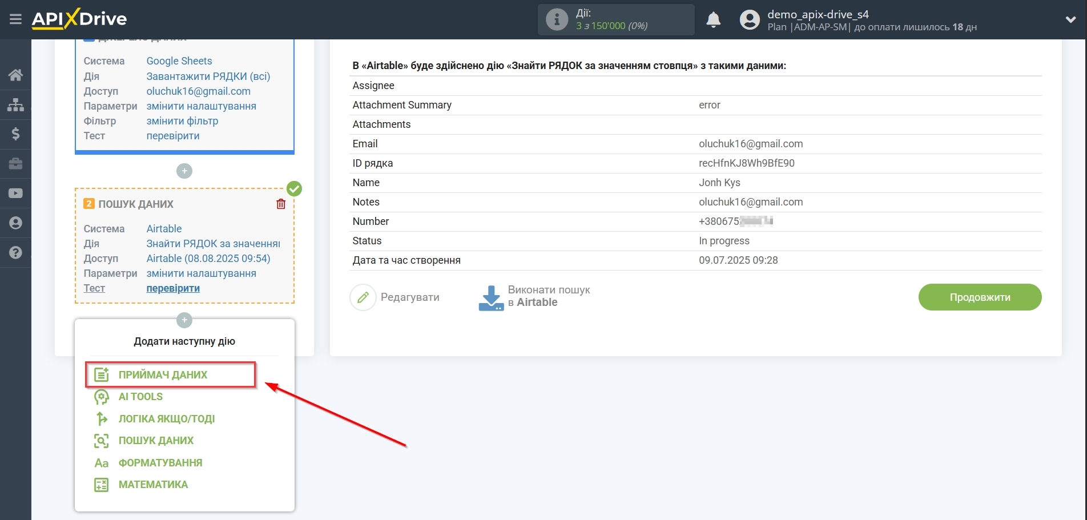
Task: Click the username demo_apix-drive_s4
Action: [x=818, y=14]
